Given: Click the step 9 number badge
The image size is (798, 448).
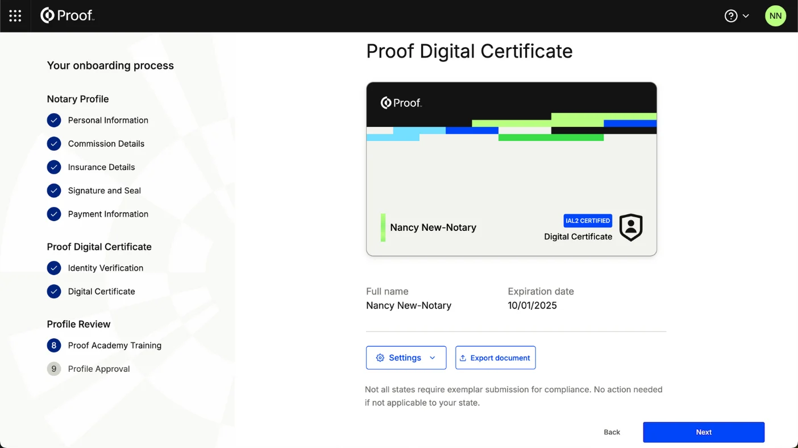Looking at the screenshot, I should [54, 369].
